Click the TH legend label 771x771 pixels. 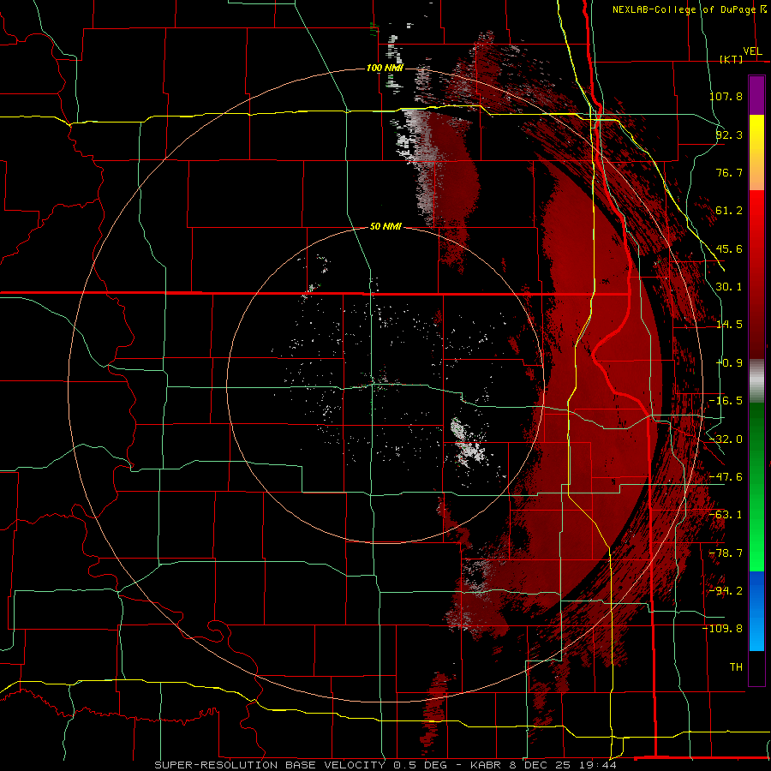pyautogui.click(x=736, y=666)
